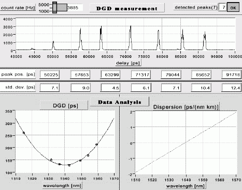This screenshot has width=242, height=190.
Task: Select the peak position field 57653
Action: [x=80, y=75]
